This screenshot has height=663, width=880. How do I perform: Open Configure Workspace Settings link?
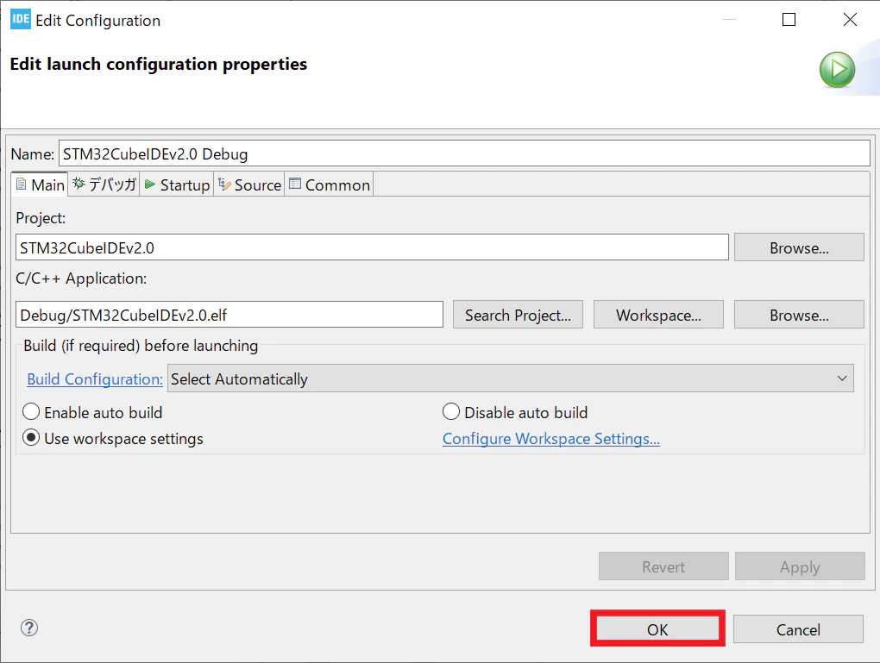[x=551, y=439]
